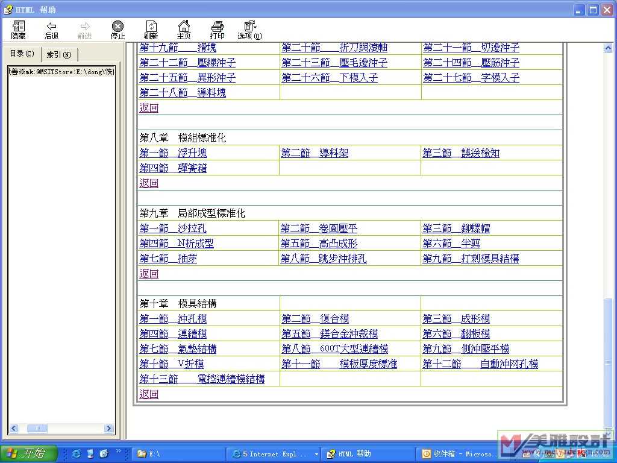Open link 第二十三節 壓毛邊沖子

pyautogui.click(x=334, y=63)
